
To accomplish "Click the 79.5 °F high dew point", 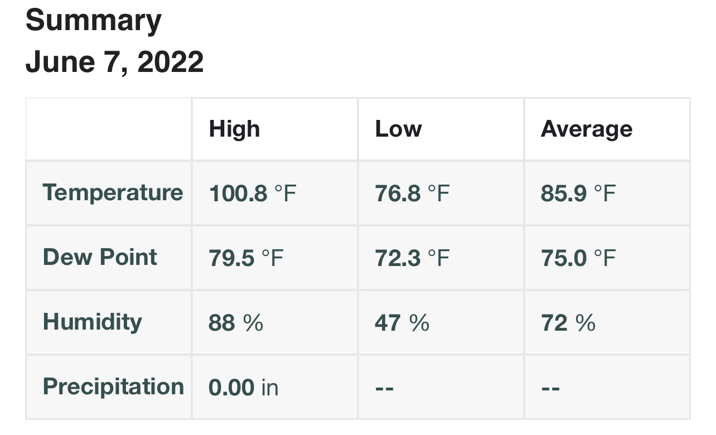I will (x=246, y=258).
